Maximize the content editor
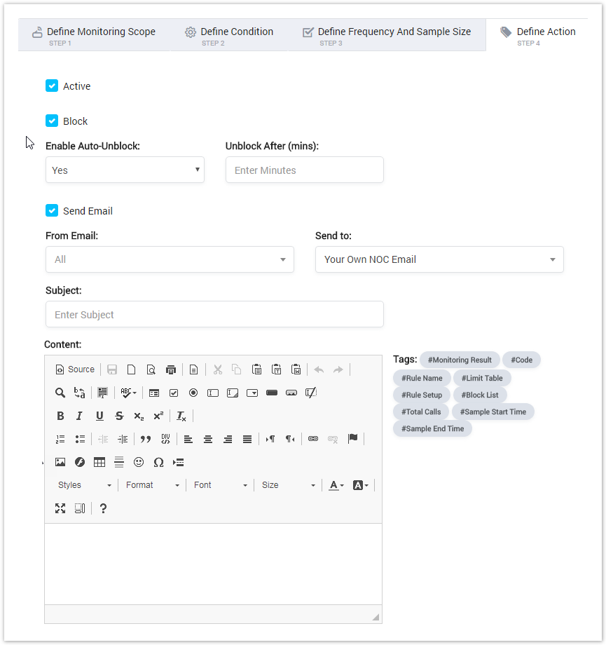606x645 pixels. click(x=60, y=508)
